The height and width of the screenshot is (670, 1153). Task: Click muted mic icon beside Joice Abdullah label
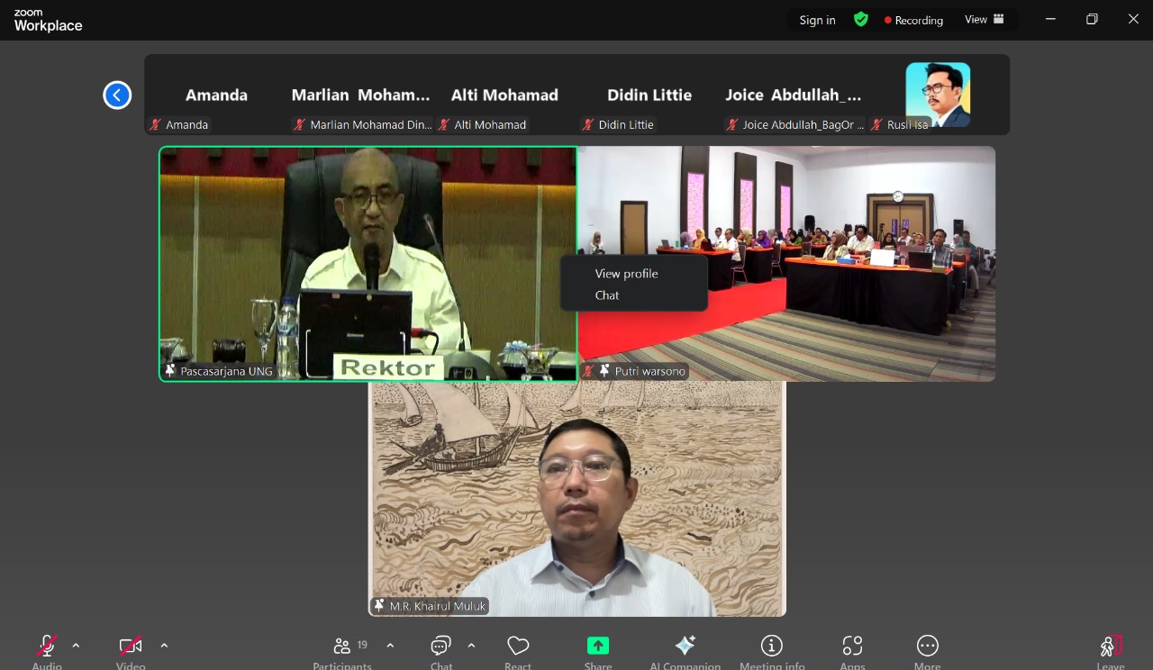pos(732,125)
